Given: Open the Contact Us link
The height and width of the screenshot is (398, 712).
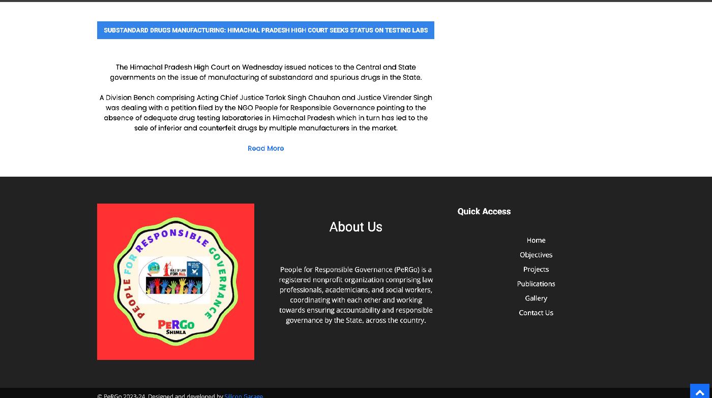Looking at the screenshot, I should 536,313.
